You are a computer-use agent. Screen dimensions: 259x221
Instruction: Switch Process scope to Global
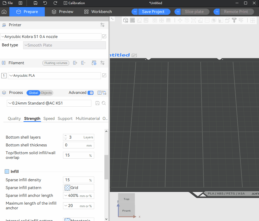coord(33,93)
